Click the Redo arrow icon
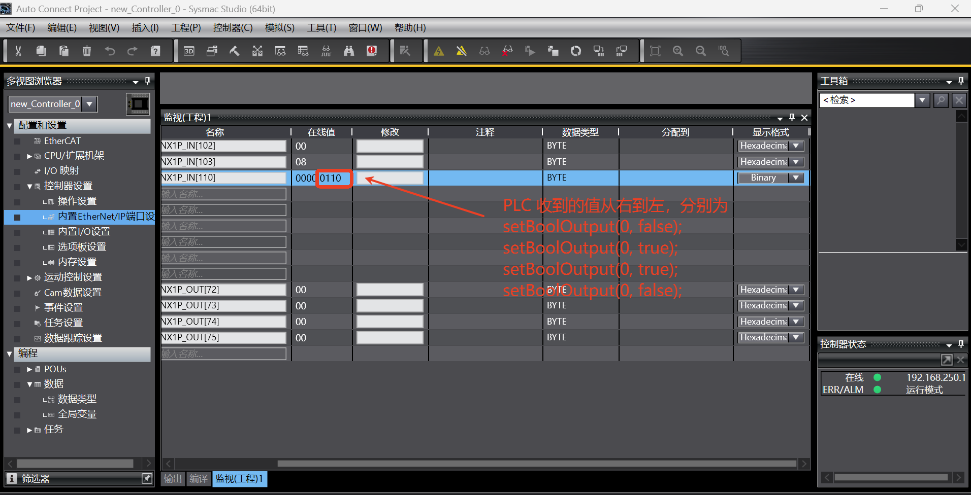Image resolution: width=971 pixels, height=495 pixels. tap(132, 51)
